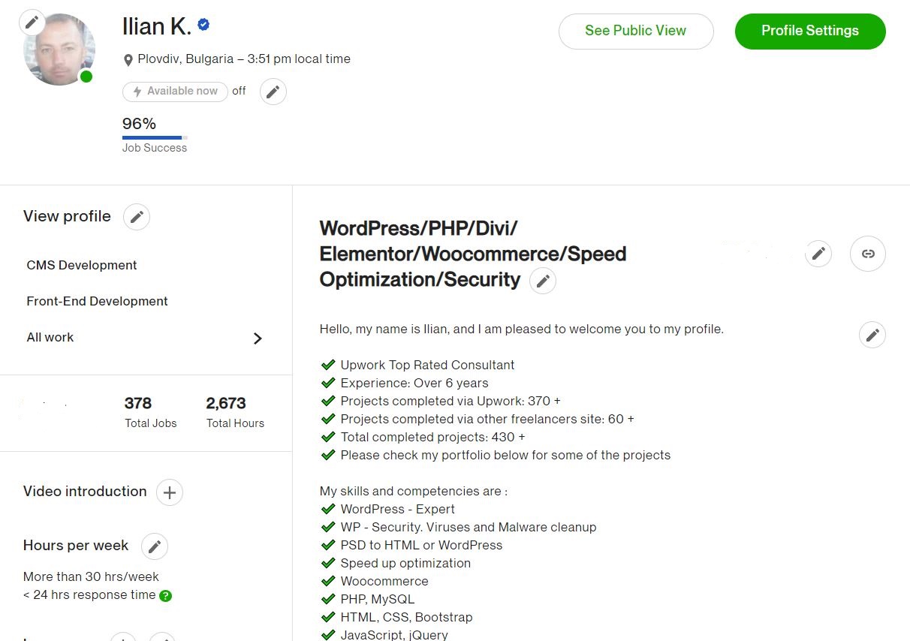Open CMS Development specialized profile
Image resolution: width=910 pixels, height=641 pixels.
point(81,265)
